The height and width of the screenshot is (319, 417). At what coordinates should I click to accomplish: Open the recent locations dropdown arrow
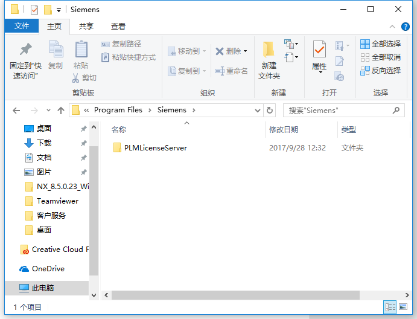click(48, 110)
